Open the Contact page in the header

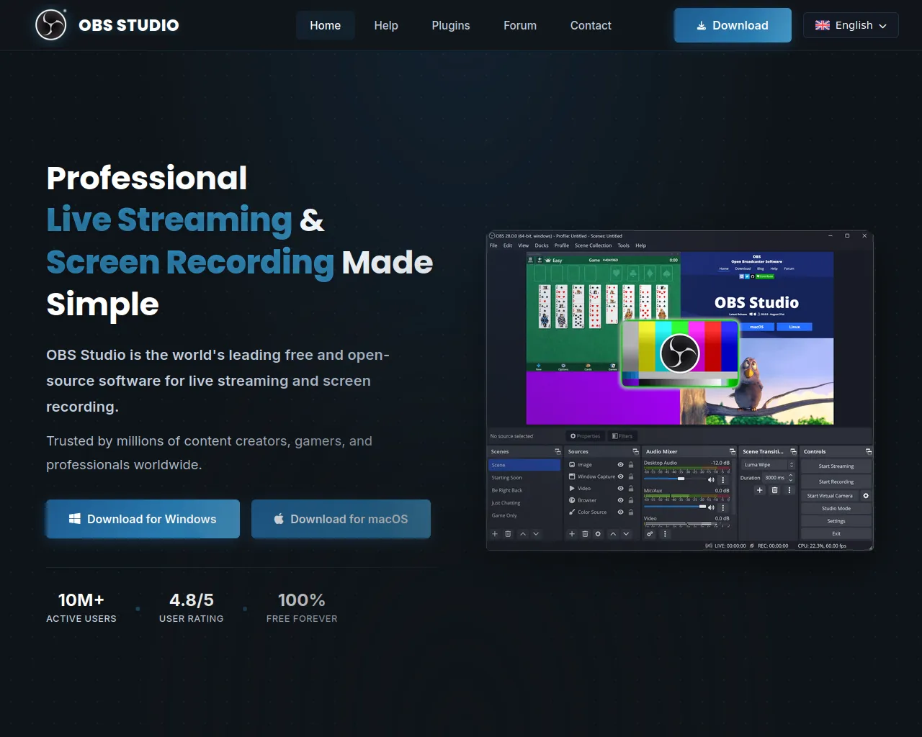[x=591, y=25]
